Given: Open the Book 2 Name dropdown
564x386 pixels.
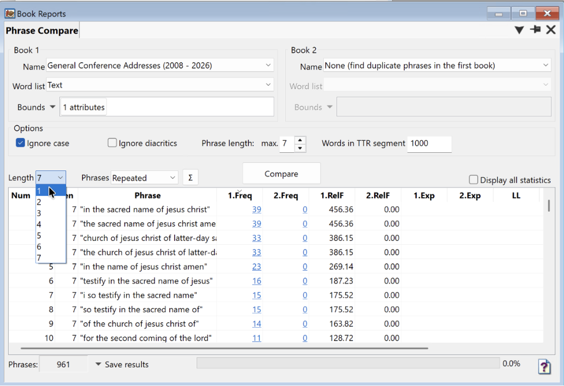Looking at the screenshot, I should click(546, 65).
